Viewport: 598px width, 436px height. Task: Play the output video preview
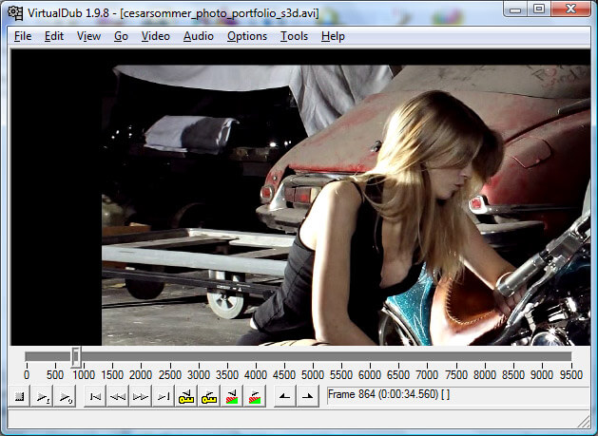(x=65, y=397)
